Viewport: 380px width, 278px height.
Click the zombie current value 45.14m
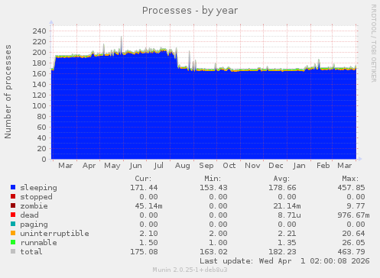(x=148, y=206)
